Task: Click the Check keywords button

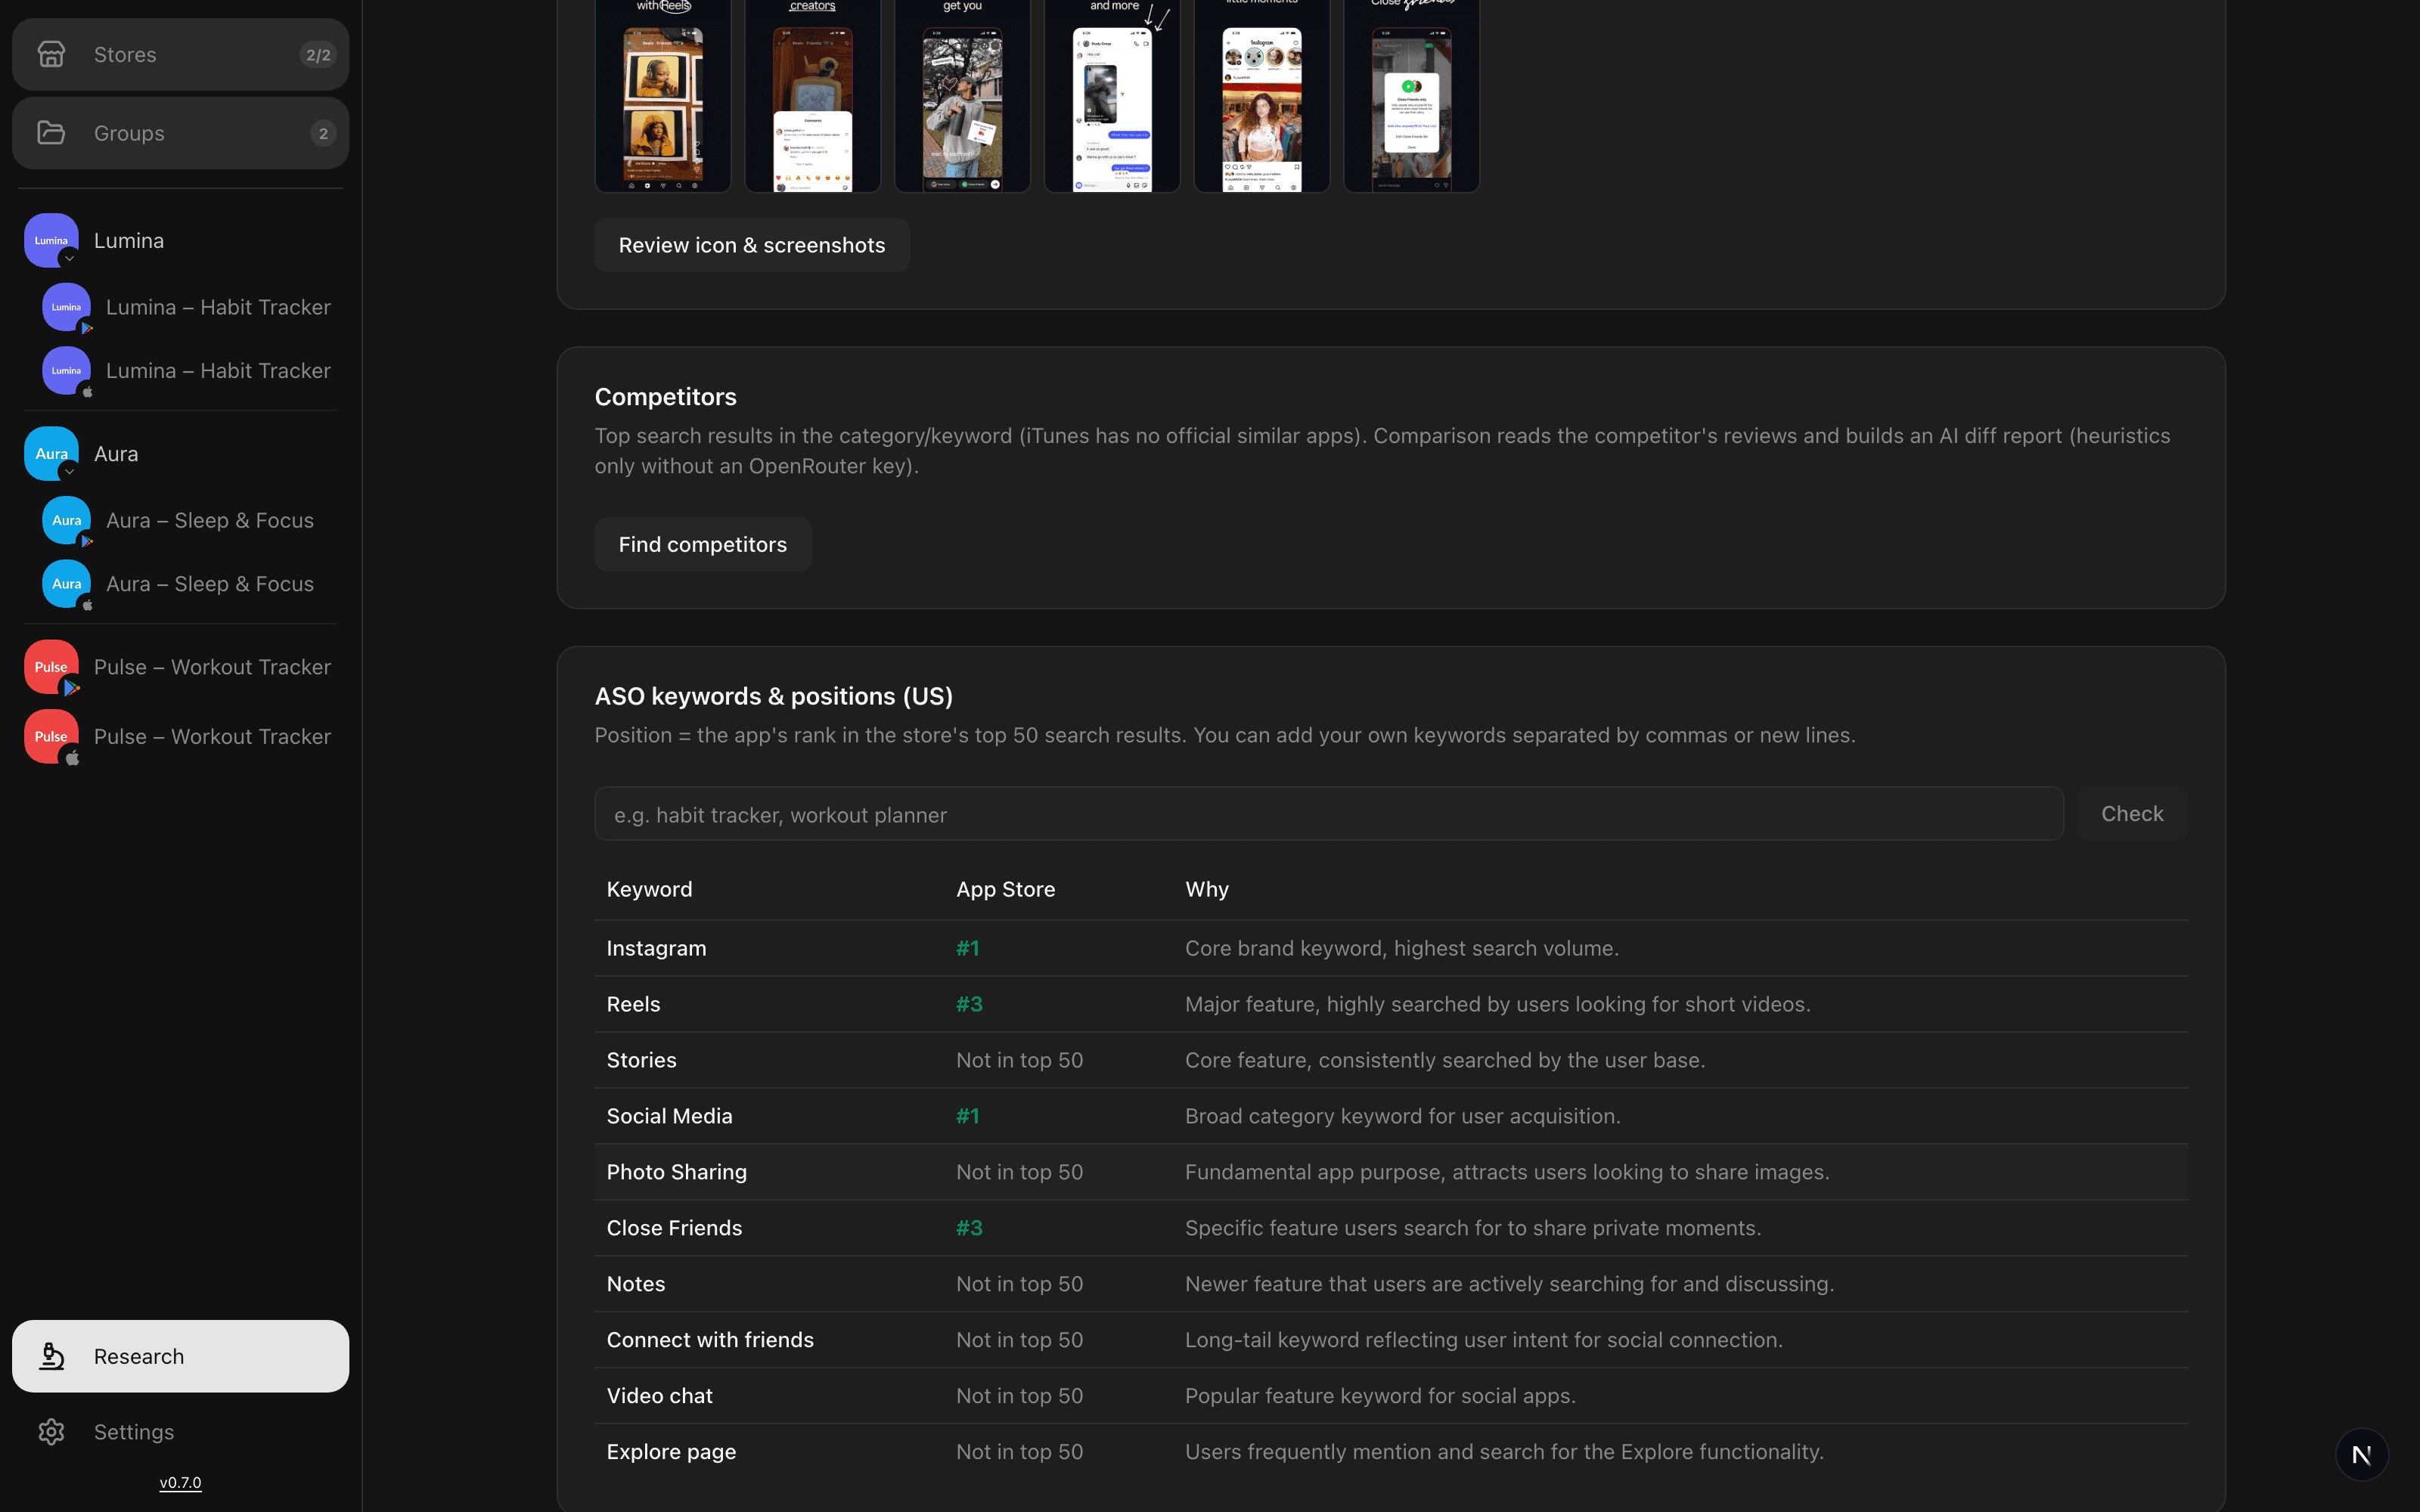Action: [x=2132, y=814]
